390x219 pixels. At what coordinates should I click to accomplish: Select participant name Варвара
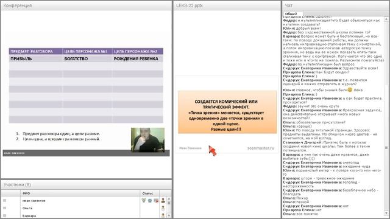29,216
